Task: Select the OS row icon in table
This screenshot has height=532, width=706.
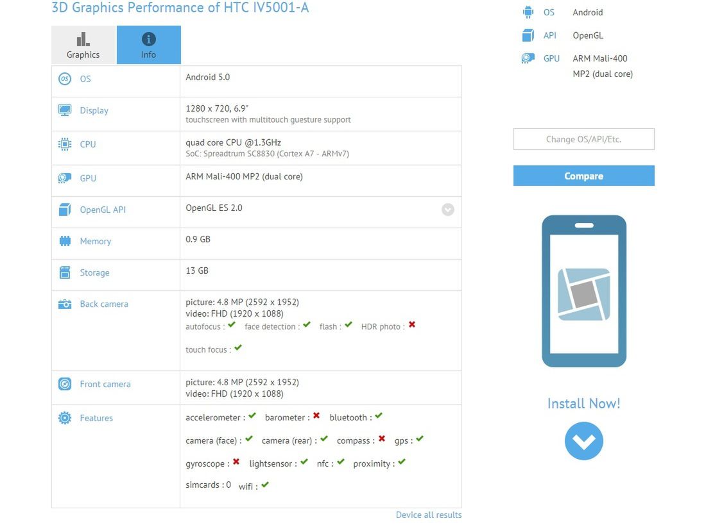Action: 65,79
